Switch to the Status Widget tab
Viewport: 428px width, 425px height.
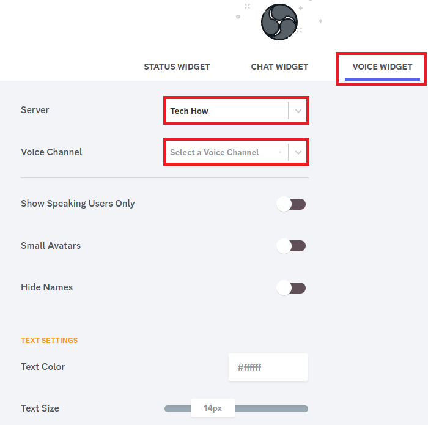pyautogui.click(x=177, y=67)
